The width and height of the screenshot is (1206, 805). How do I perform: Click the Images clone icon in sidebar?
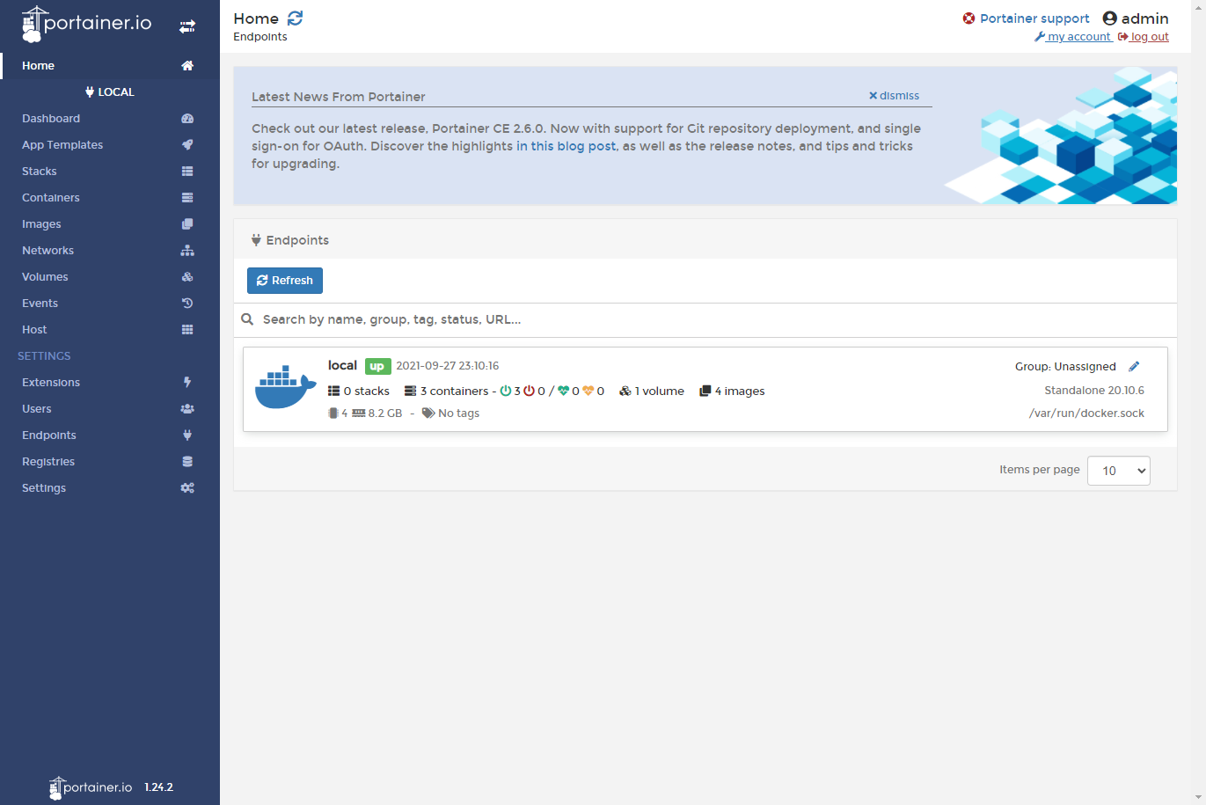(187, 224)
